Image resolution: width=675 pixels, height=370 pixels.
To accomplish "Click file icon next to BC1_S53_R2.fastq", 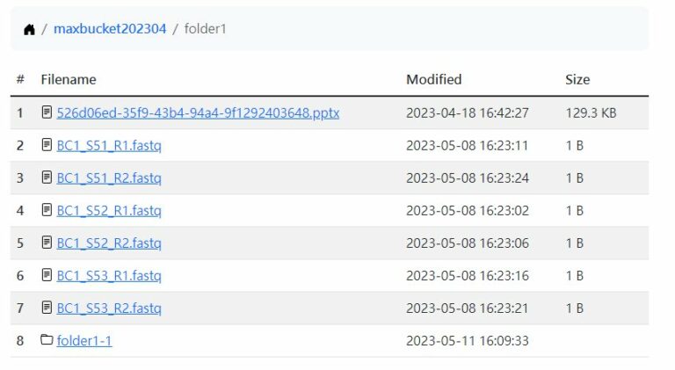I will point(47,308).
